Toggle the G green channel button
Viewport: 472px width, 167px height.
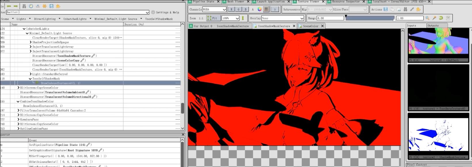[238, 9]
